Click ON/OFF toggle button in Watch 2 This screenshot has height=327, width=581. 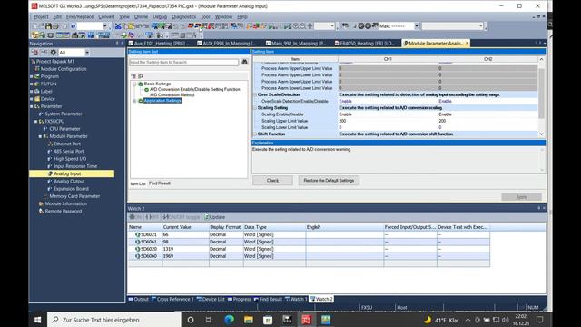coord(182,217)
